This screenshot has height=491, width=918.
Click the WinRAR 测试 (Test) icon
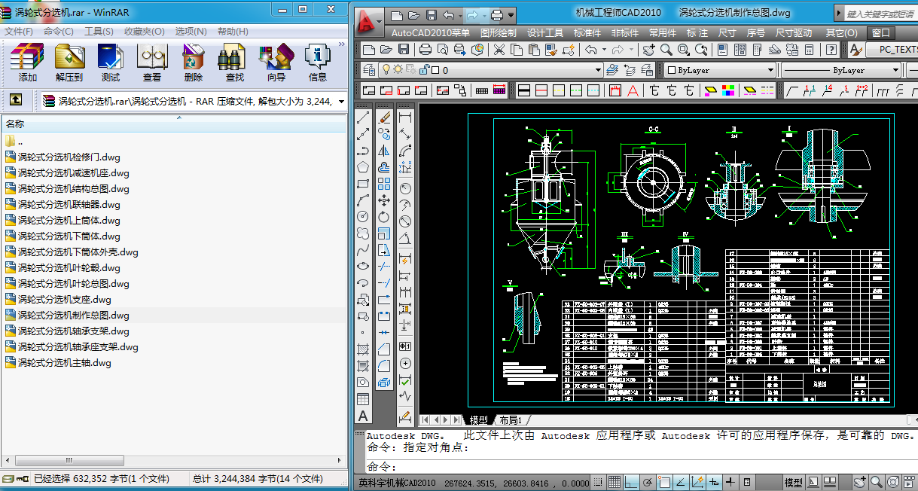[111, 63]
